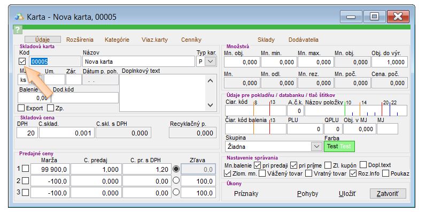
Task: Click into the Názov field with Nova karta
Action: tap(138, 62)
